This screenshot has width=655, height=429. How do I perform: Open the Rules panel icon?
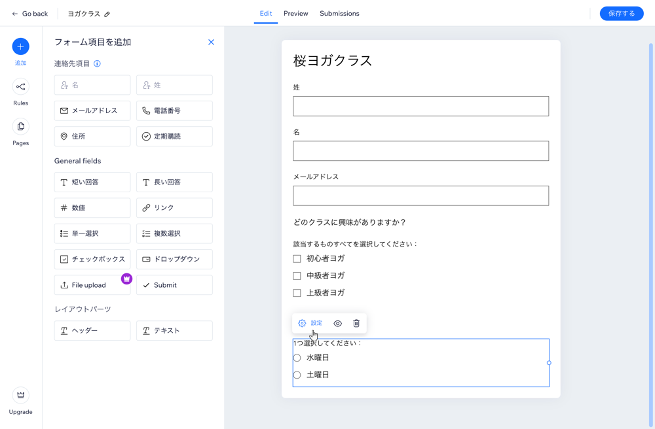pyautogui.click(x=20, y=87)
